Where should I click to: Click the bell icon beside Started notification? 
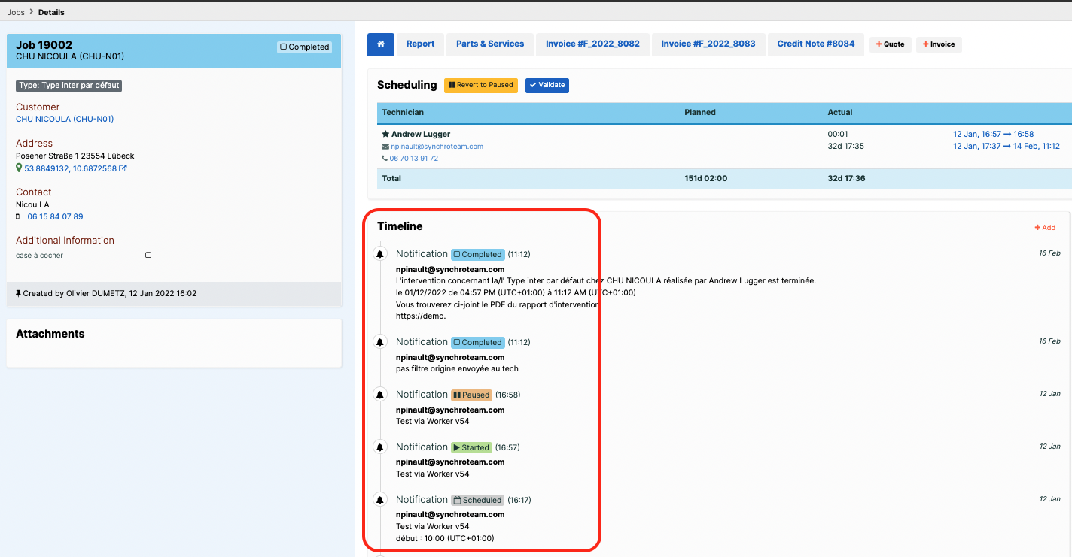[380, 447]
